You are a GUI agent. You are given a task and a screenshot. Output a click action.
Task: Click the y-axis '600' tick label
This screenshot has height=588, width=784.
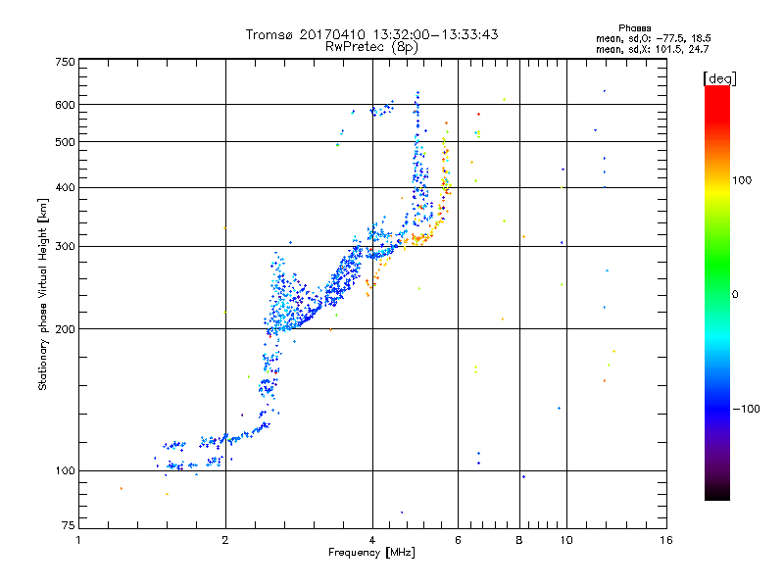click(65, 105)
